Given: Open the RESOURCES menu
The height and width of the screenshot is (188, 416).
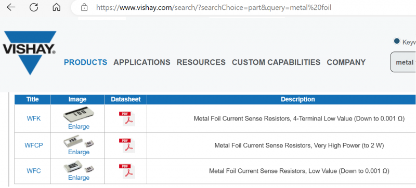Looking at the screenshot, I should point(201,62).
